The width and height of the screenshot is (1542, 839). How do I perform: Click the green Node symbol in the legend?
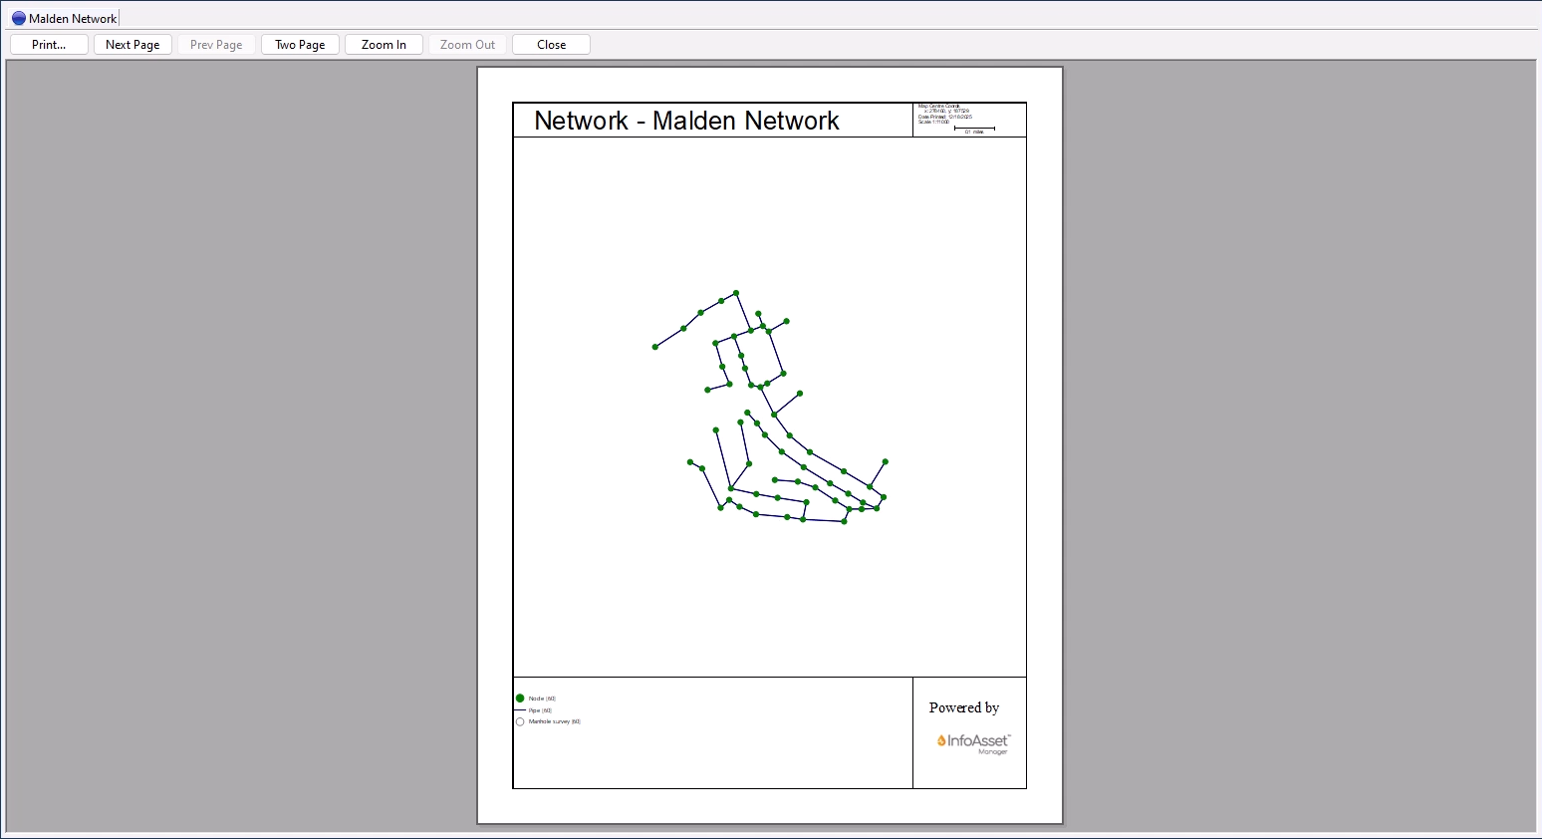(x=519, y=698)
